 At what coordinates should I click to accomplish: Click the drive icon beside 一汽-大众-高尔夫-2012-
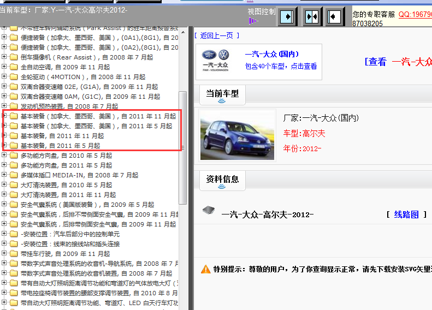click(x=209, y=211)
